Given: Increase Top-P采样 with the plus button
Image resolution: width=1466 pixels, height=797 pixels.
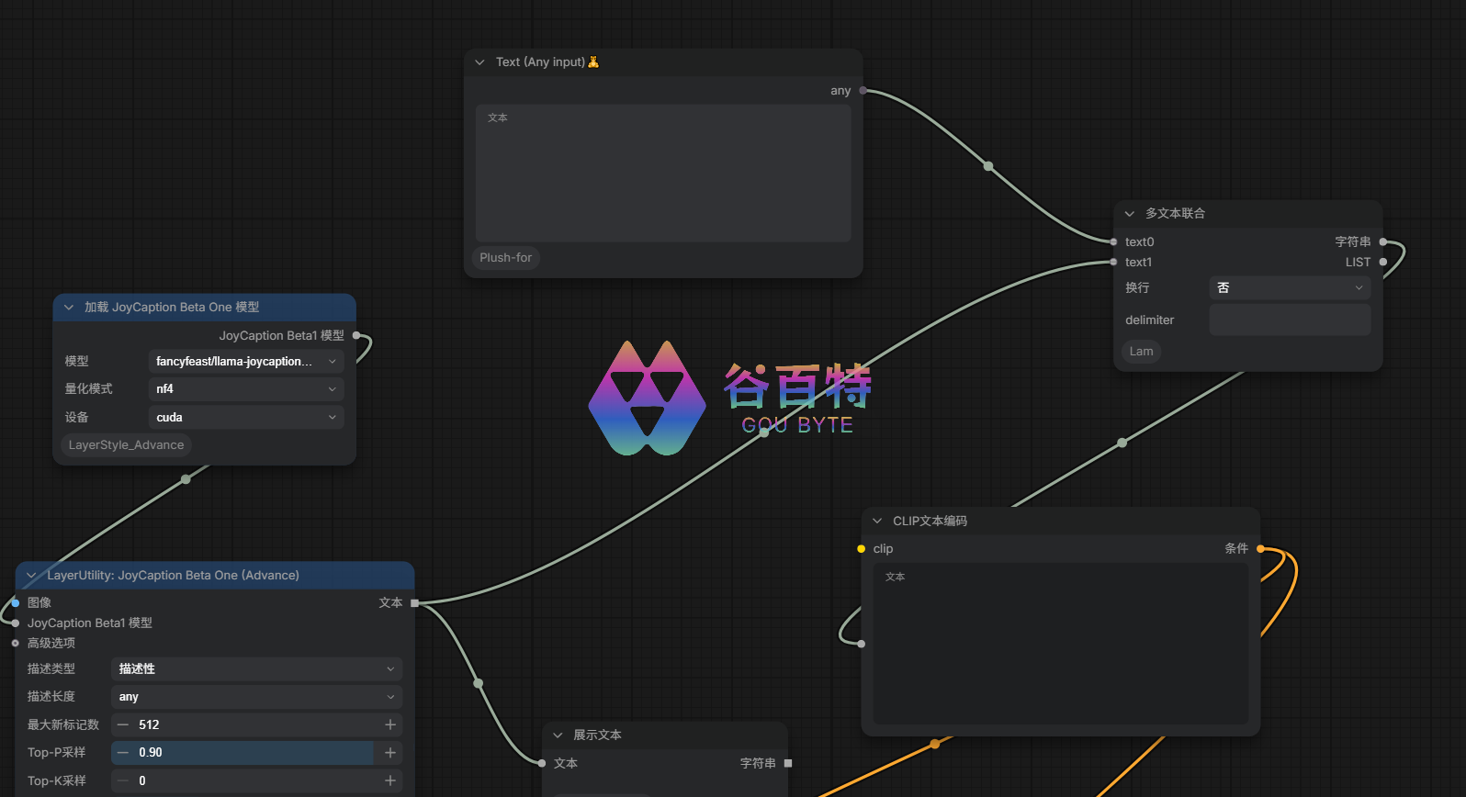Looking at the screenshot, I should pos(390,753).
